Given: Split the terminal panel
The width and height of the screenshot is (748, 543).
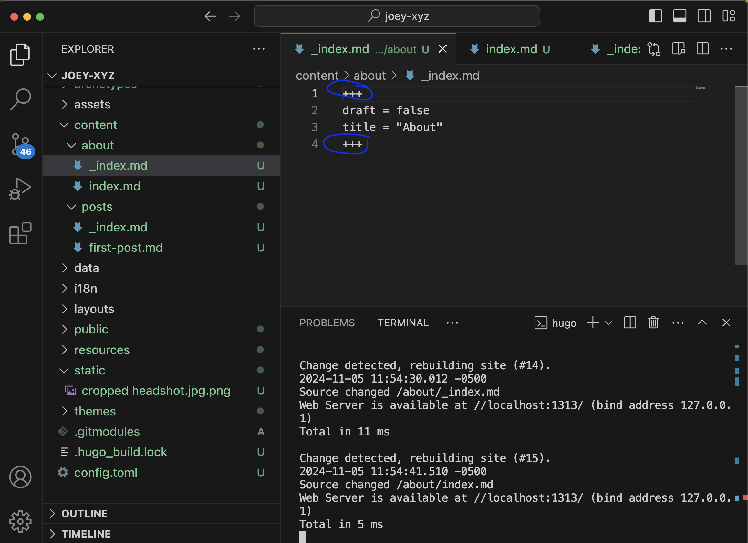Looking at the screenshot, I should (629, 323).
